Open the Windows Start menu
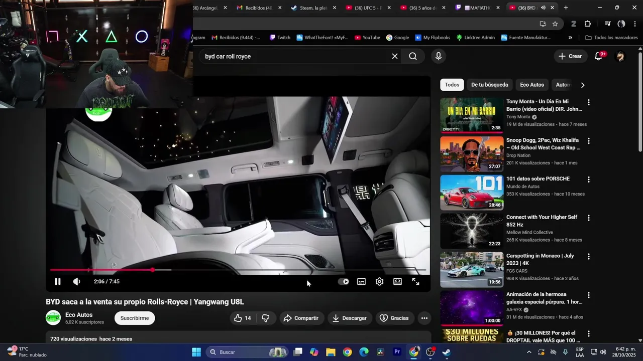643x361 pixels. pos(196,352)
